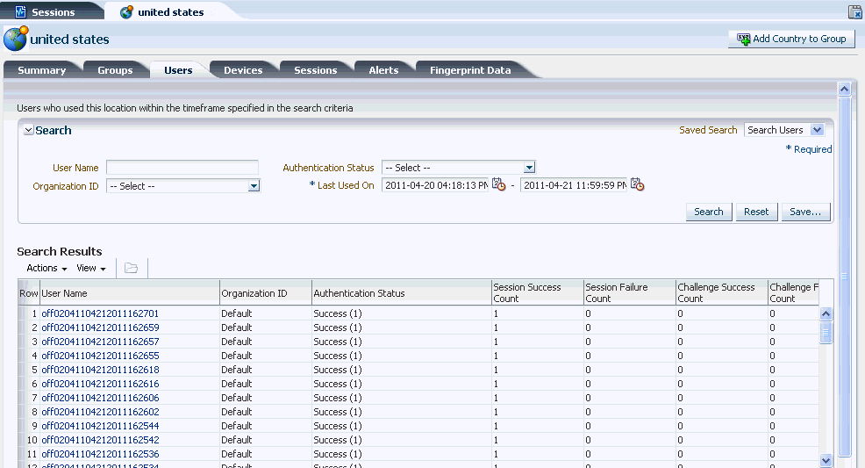This screenshot has width=865, height=468.
Task: Click the folder icon in results toolbar
Action: pos(131,268)
